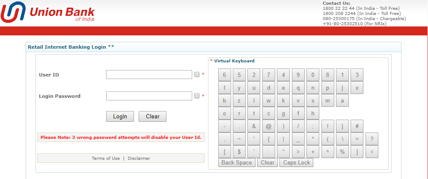The height and width of the screenshot is (179, 428).
Task: Tick the checkbox beside Login Password field
Action: 197,96
